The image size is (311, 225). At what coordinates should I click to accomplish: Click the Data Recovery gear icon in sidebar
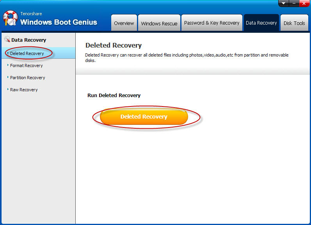(7, 40)
